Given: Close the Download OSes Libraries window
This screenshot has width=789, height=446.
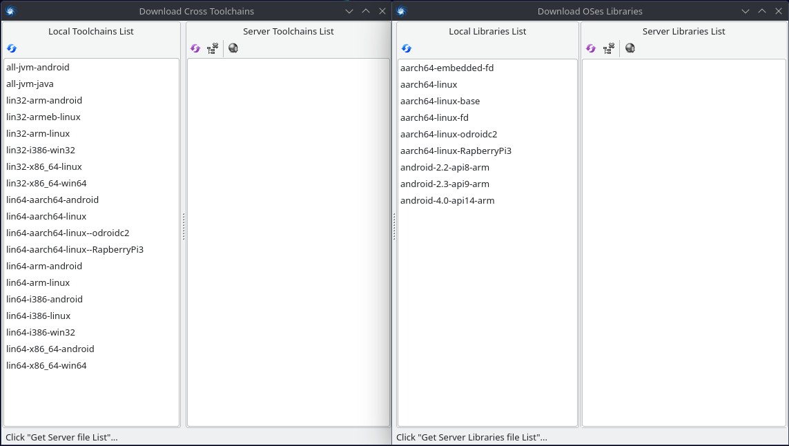Looking at the screenshot, I should click(x=779, y=11).
